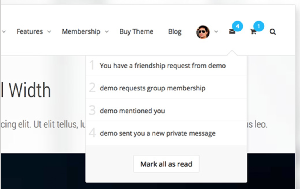
Task: Go to the Buy Theme page
Action: (x=136, y=31)
